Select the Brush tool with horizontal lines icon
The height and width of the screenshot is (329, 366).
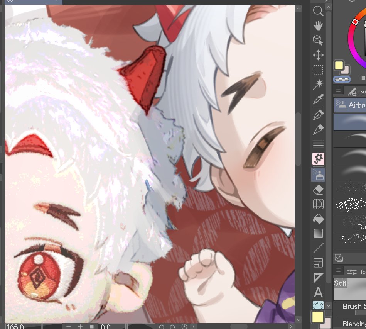pos(318,144)
